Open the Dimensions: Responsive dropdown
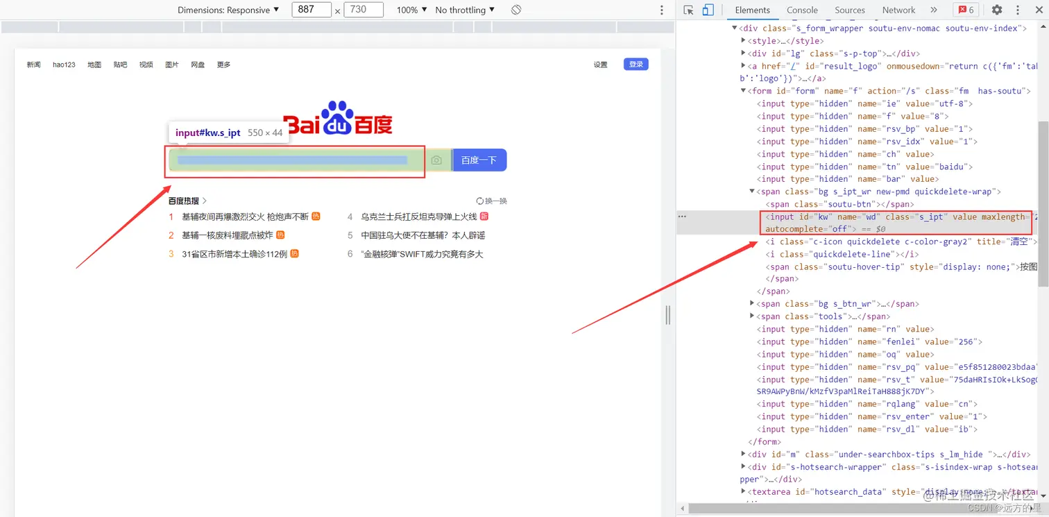The height and width of the screenshot is (517, 1049). (x=228, y=10)
